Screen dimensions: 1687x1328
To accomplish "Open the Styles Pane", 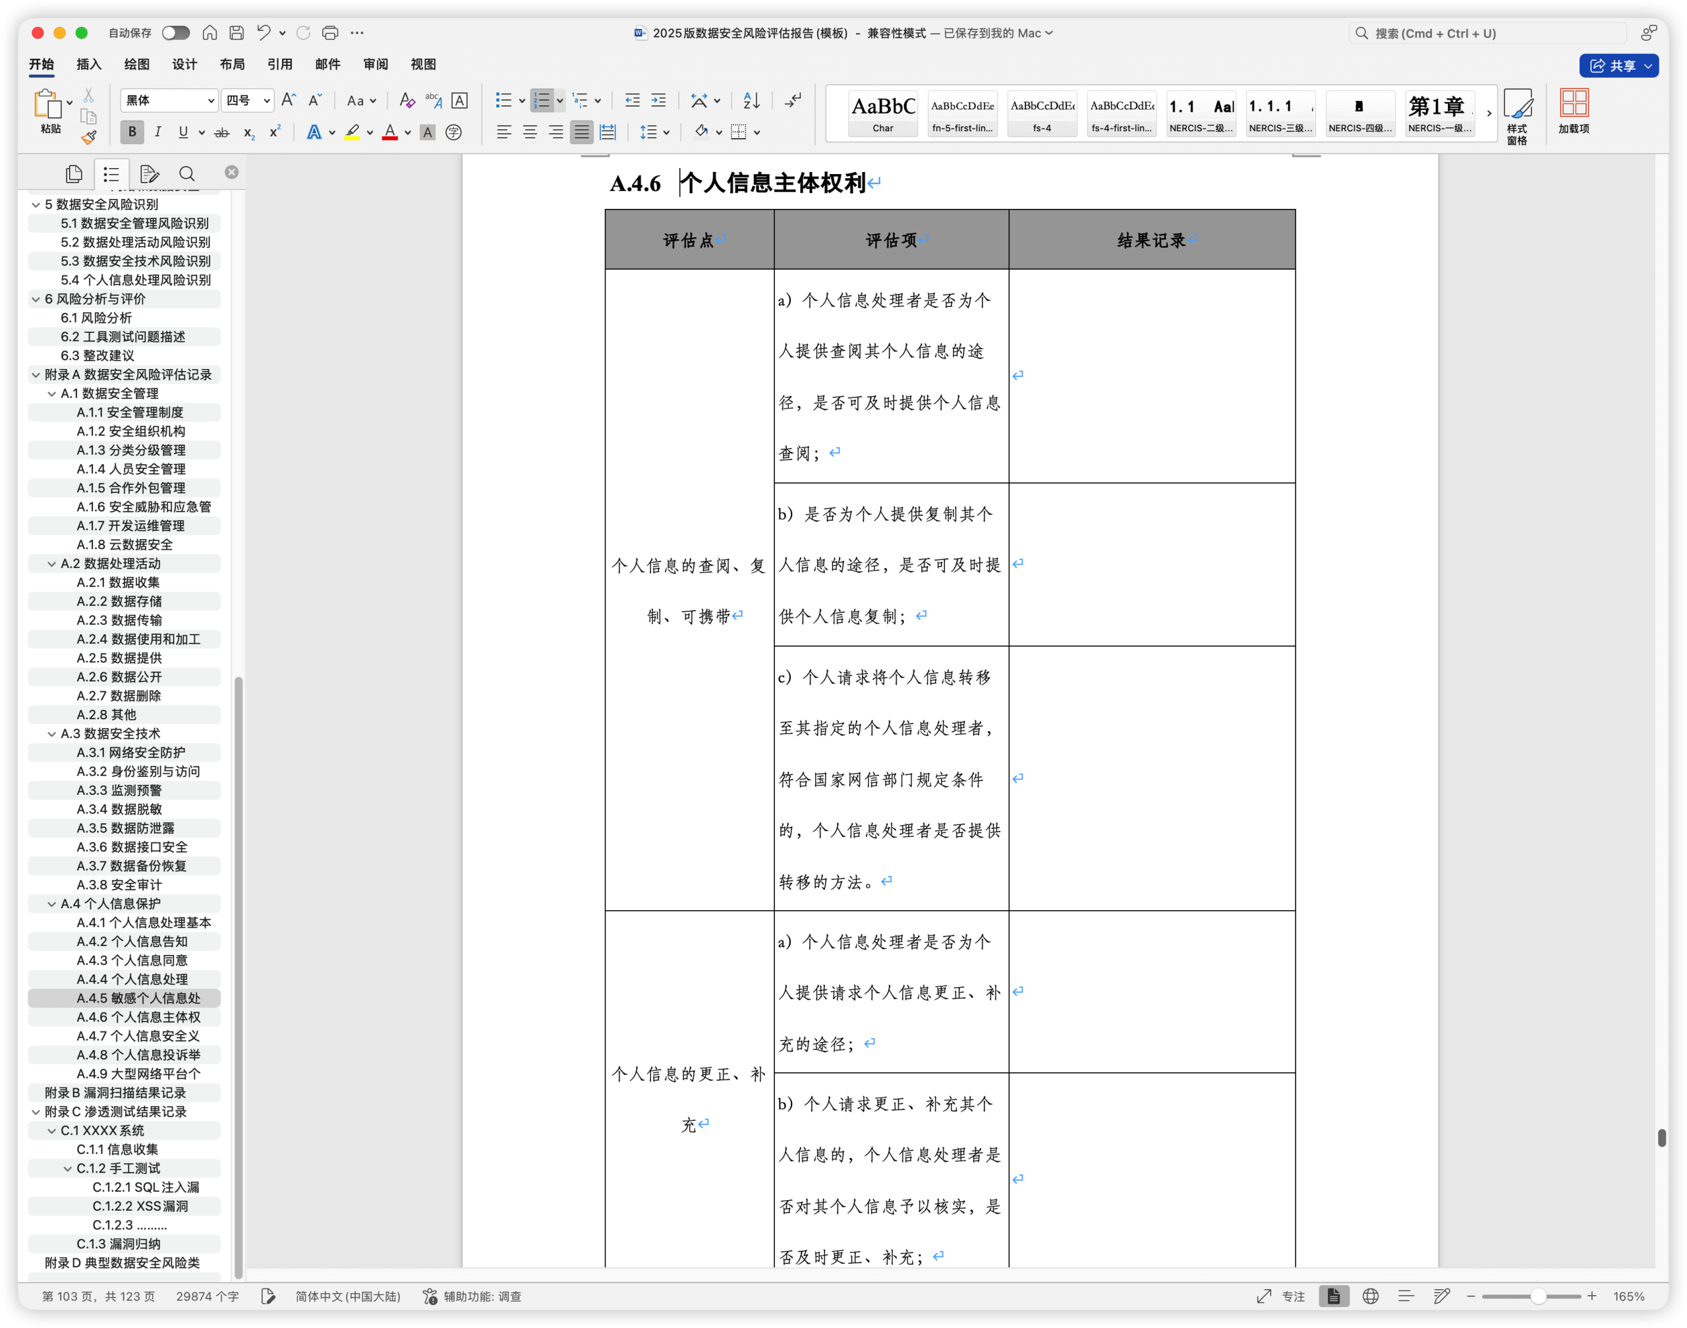I will [x=1517, y=117].
